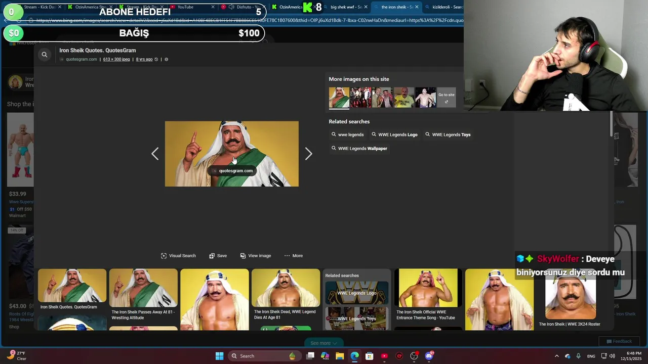Open 'The Iron Sheik | WWE 2K24 Roster' result

tap(570, 295)
